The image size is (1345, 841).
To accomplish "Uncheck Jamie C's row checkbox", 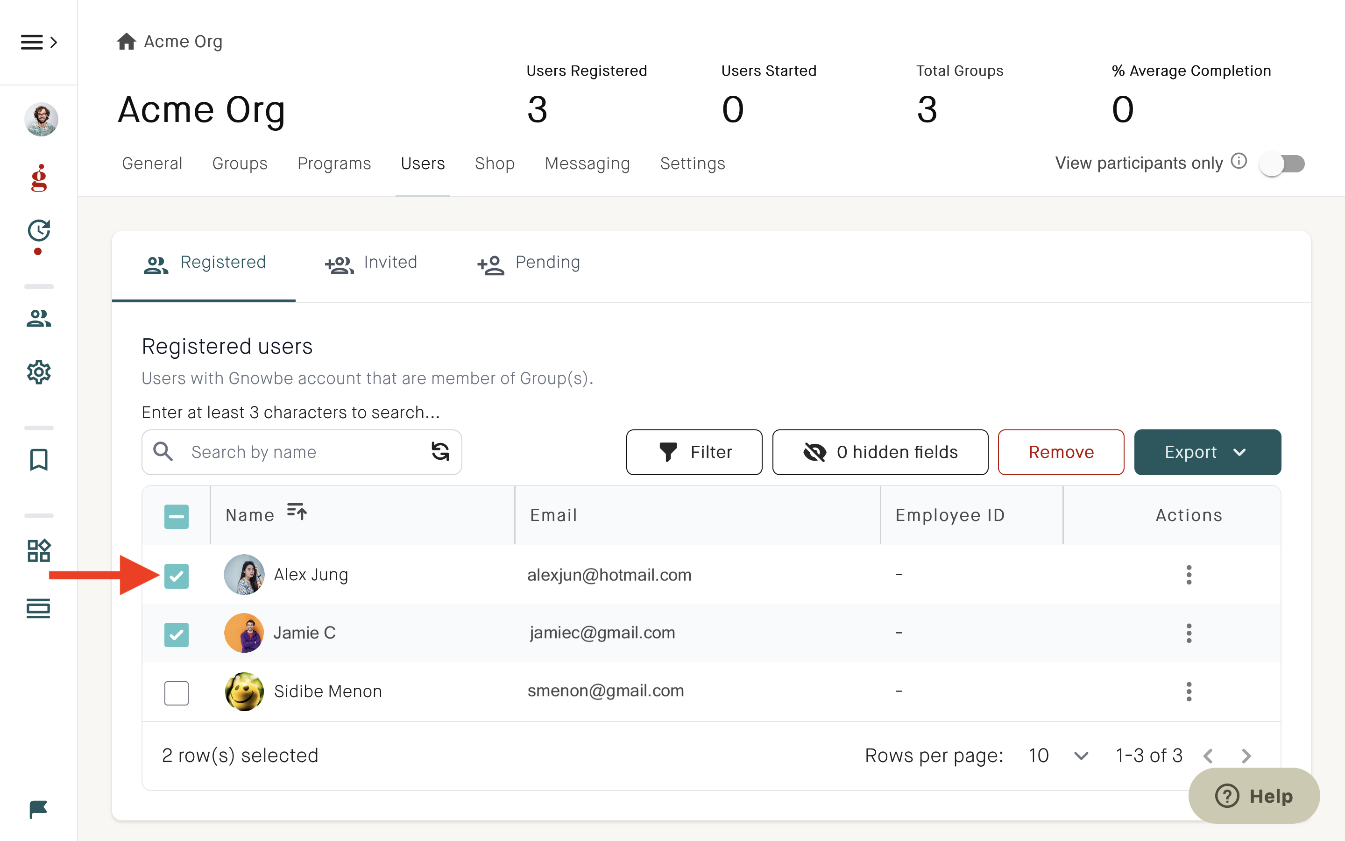I will tap(176, 634).
